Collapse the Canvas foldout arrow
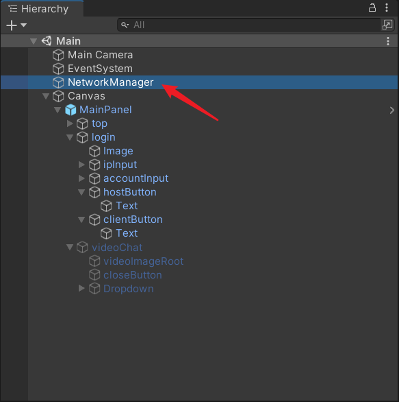Image resolution: width=399 pixels, height=402 pixels. pos(46,96)
